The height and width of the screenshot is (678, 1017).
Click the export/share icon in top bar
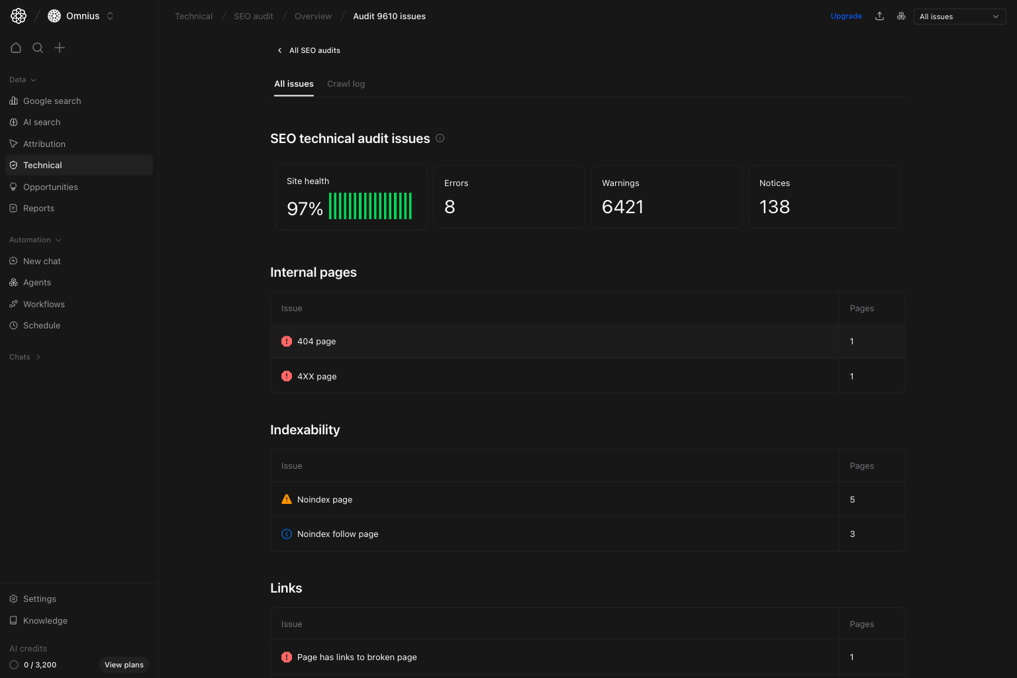click(879, 16)
